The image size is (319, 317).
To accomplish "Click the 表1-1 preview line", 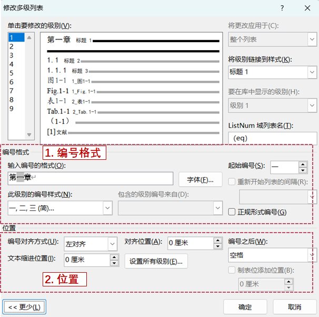I will tap(133, 101).
